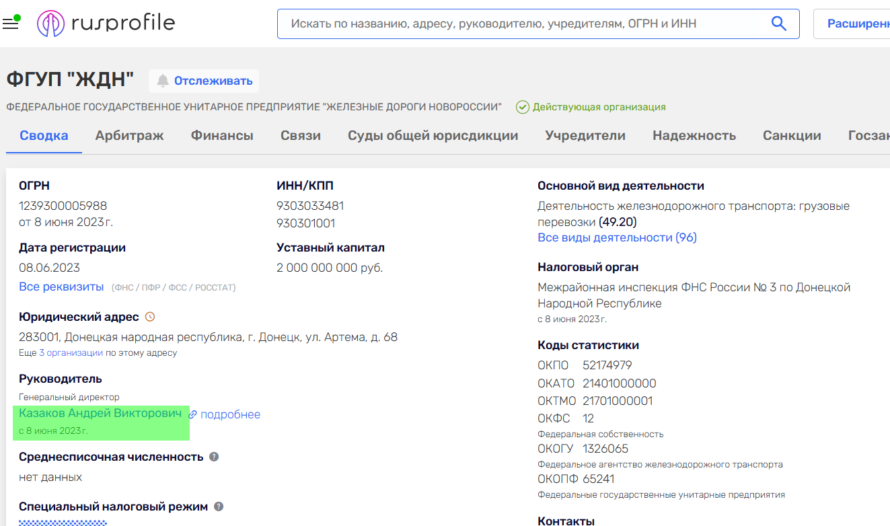Open the Все реквизиты link

(61, 287)
